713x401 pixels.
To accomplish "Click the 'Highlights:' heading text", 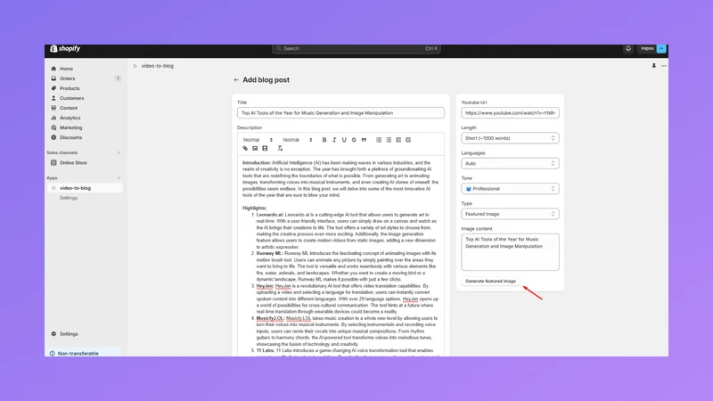I will click(255, 209).
